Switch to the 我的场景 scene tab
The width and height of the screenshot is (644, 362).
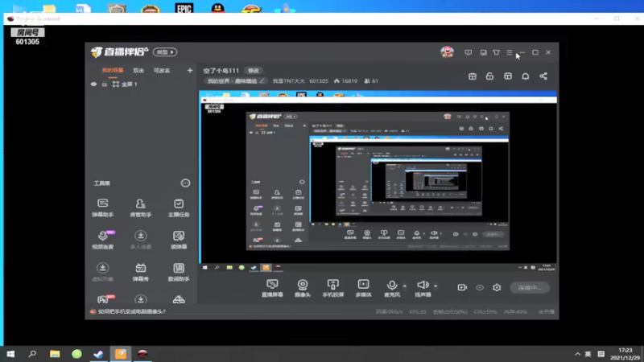(113, 71)
